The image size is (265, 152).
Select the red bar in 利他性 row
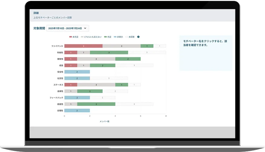pos(71,53)
